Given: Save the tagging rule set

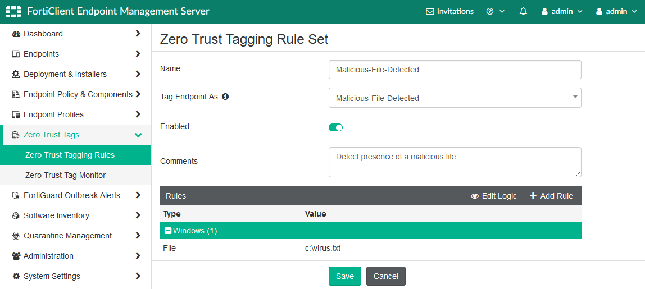Looking at the screenshot, I should (x=344, y=276).
